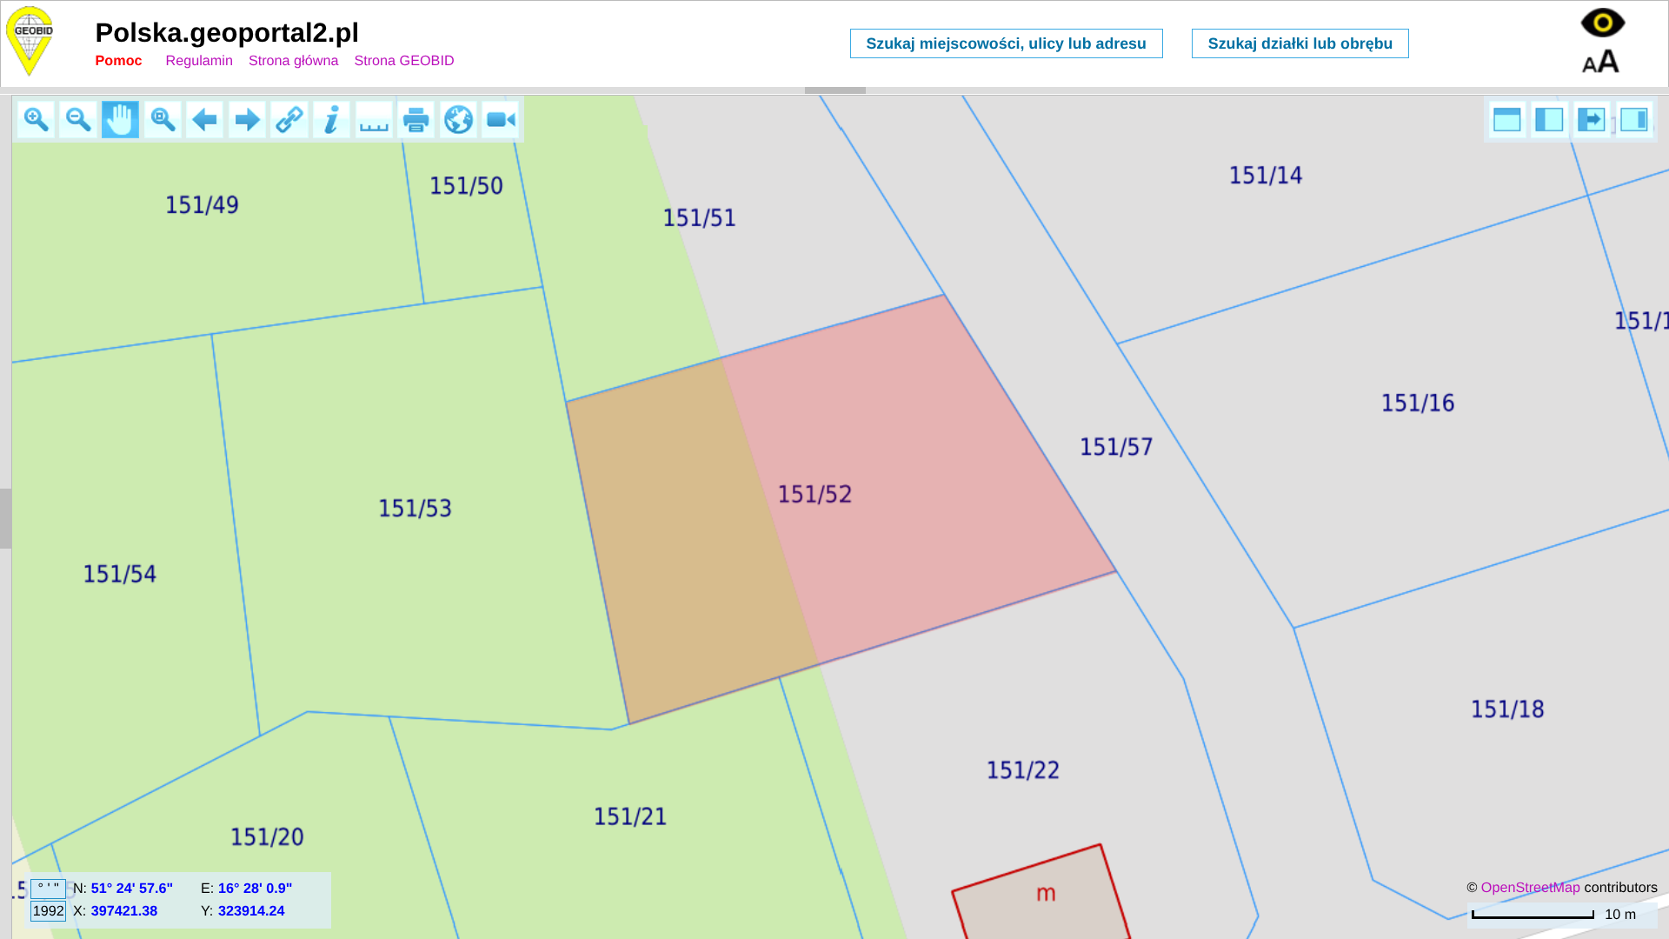Print the map with printer icon
This screenshot has height=939, width=1669.
point(416,120)
